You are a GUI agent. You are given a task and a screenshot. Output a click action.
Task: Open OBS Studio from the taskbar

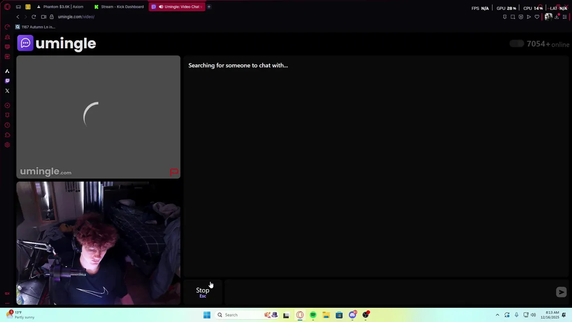pos(366,315)
